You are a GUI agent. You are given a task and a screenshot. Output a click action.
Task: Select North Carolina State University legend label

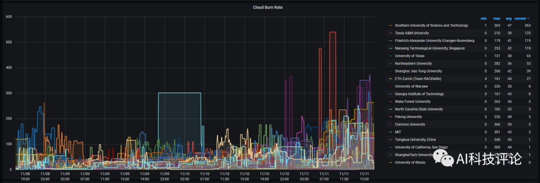point(419,109)
